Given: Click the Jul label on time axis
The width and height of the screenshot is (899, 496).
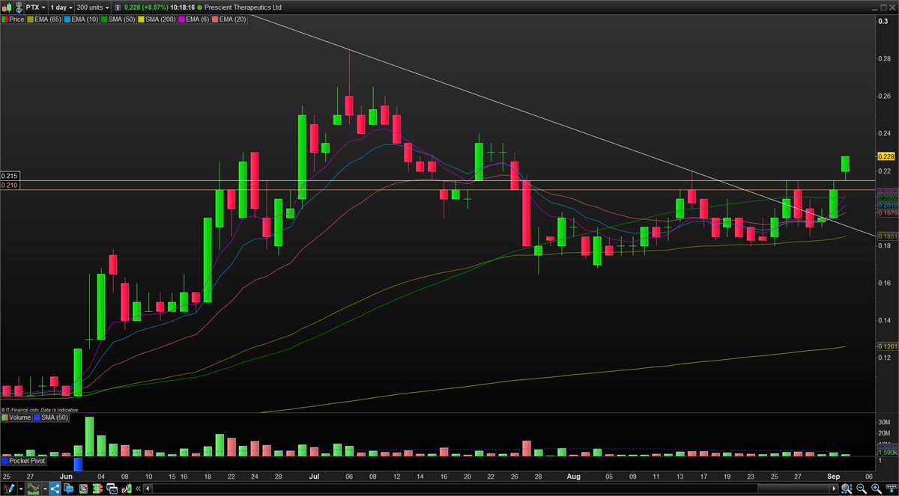Looking at the screenshot, I should tap(315, 476).
